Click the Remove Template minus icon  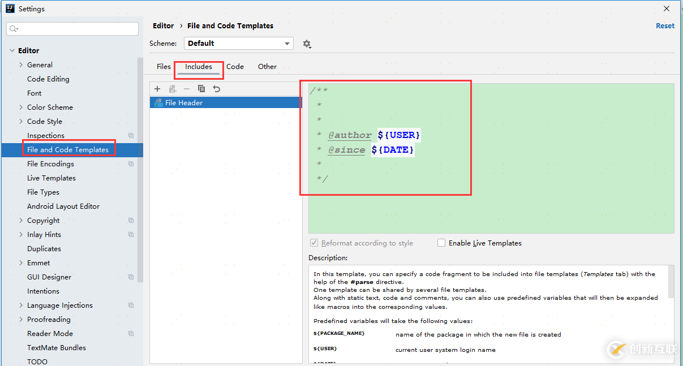coord(187,89)
